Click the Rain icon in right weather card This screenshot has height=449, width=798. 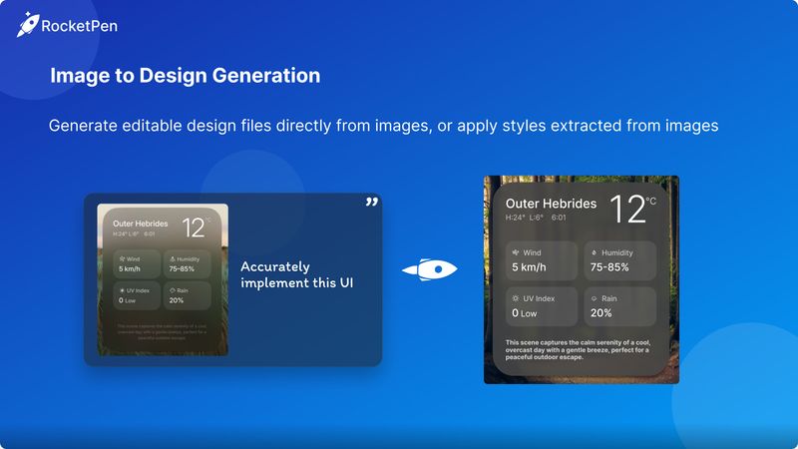594,298
